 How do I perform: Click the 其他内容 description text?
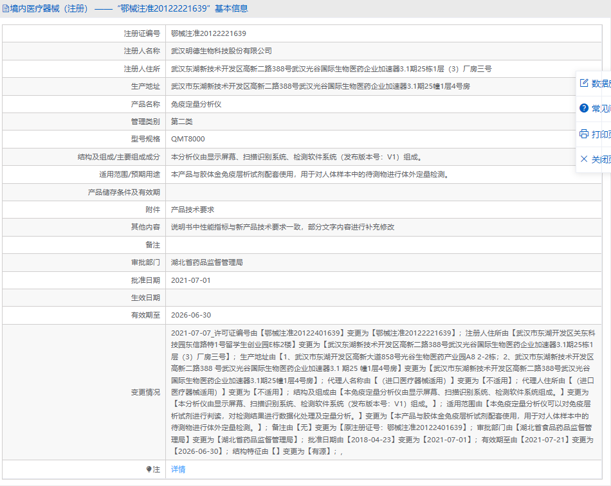(x=282, y=227)
